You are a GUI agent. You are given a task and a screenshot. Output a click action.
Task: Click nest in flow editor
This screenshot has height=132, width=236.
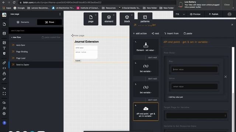pos(155,33)
